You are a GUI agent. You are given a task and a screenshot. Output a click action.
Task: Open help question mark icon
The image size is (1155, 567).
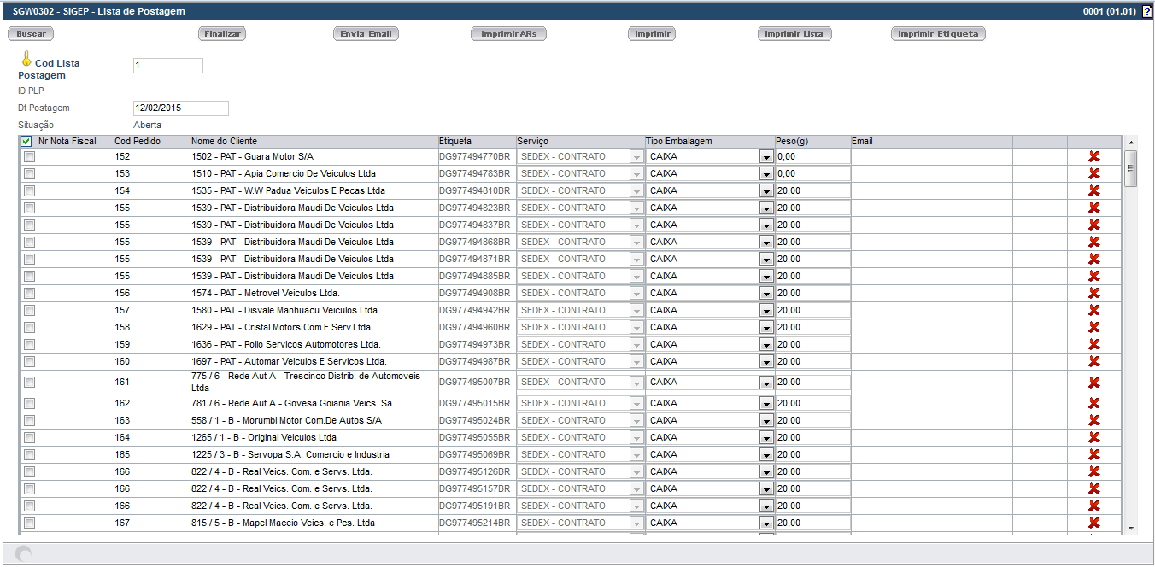click(x=1146, y=12)
